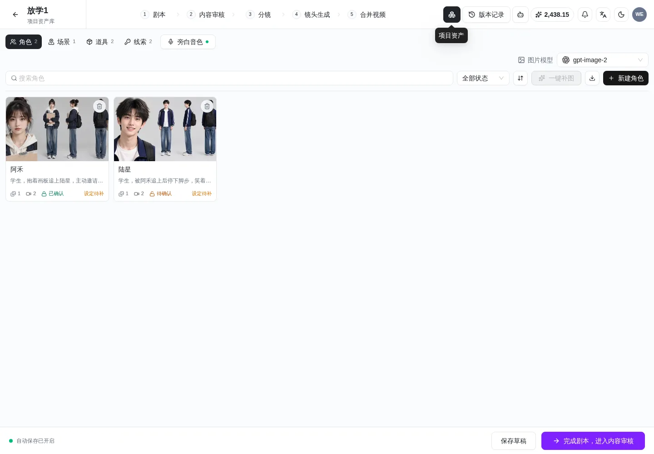Switch to the 道具 tab

(x=100, y=42)
